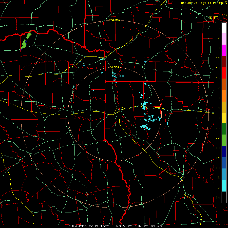Click the 62 value on the legend scale

tap(218, 38)
